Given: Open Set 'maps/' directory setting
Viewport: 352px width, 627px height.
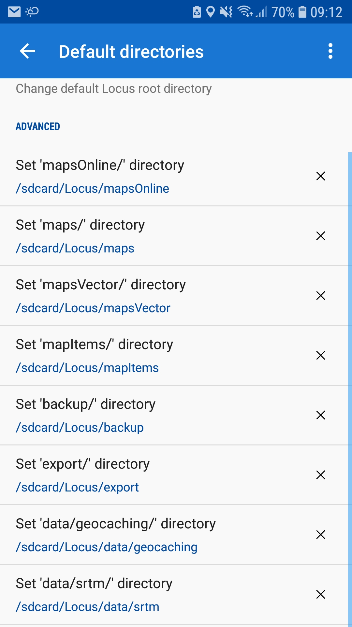Looking at the screenshot, I should [80, 225].
